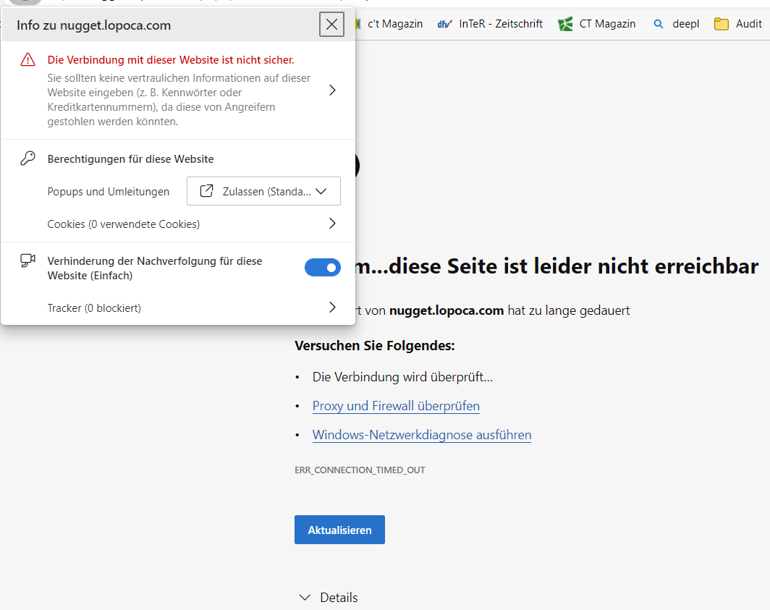
Task: Open the CT Magazin bookmark
Action: click(606, 23)
